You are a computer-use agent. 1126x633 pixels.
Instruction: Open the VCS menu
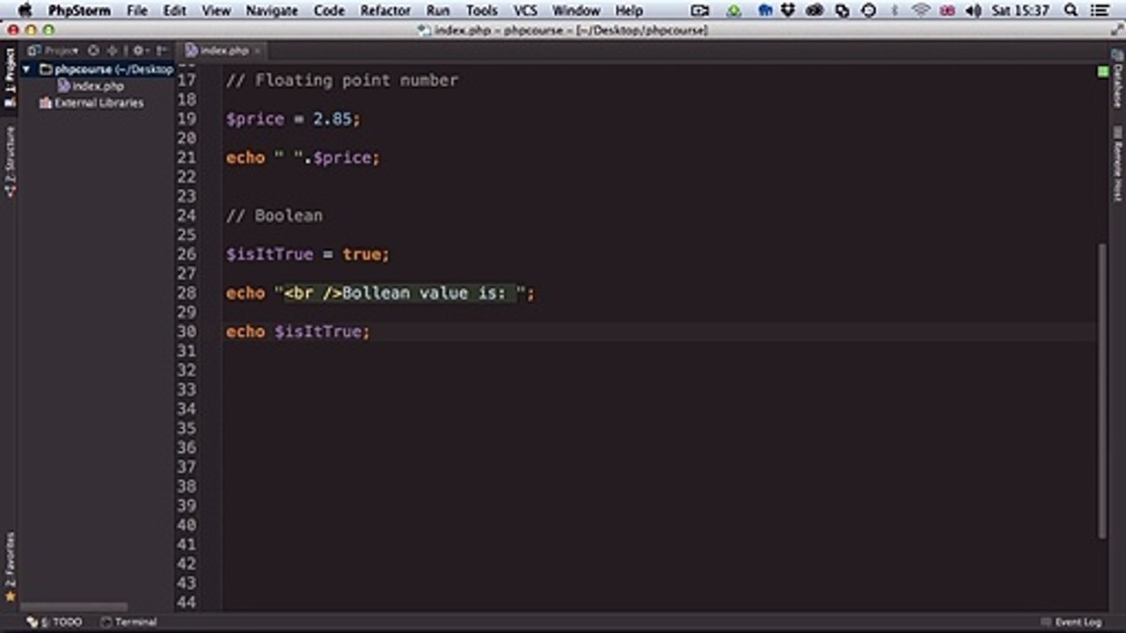tap(525, 11)
